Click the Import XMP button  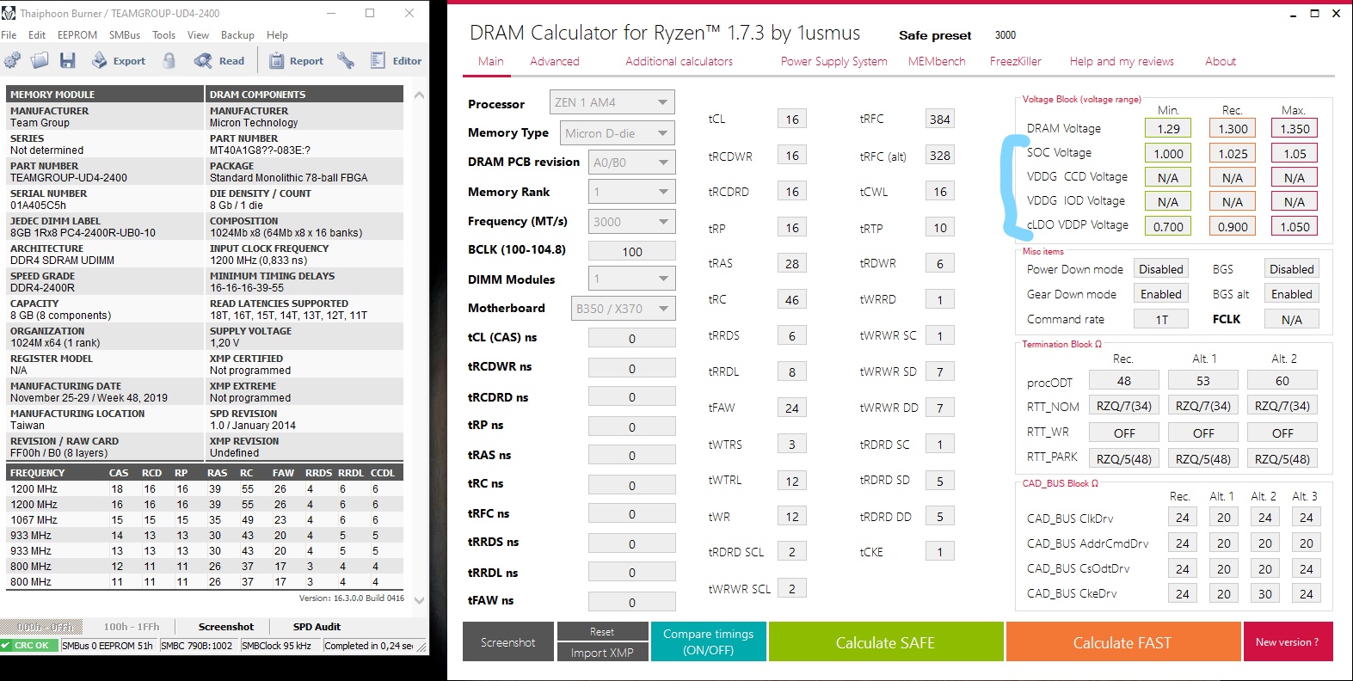tap(602, 653)
